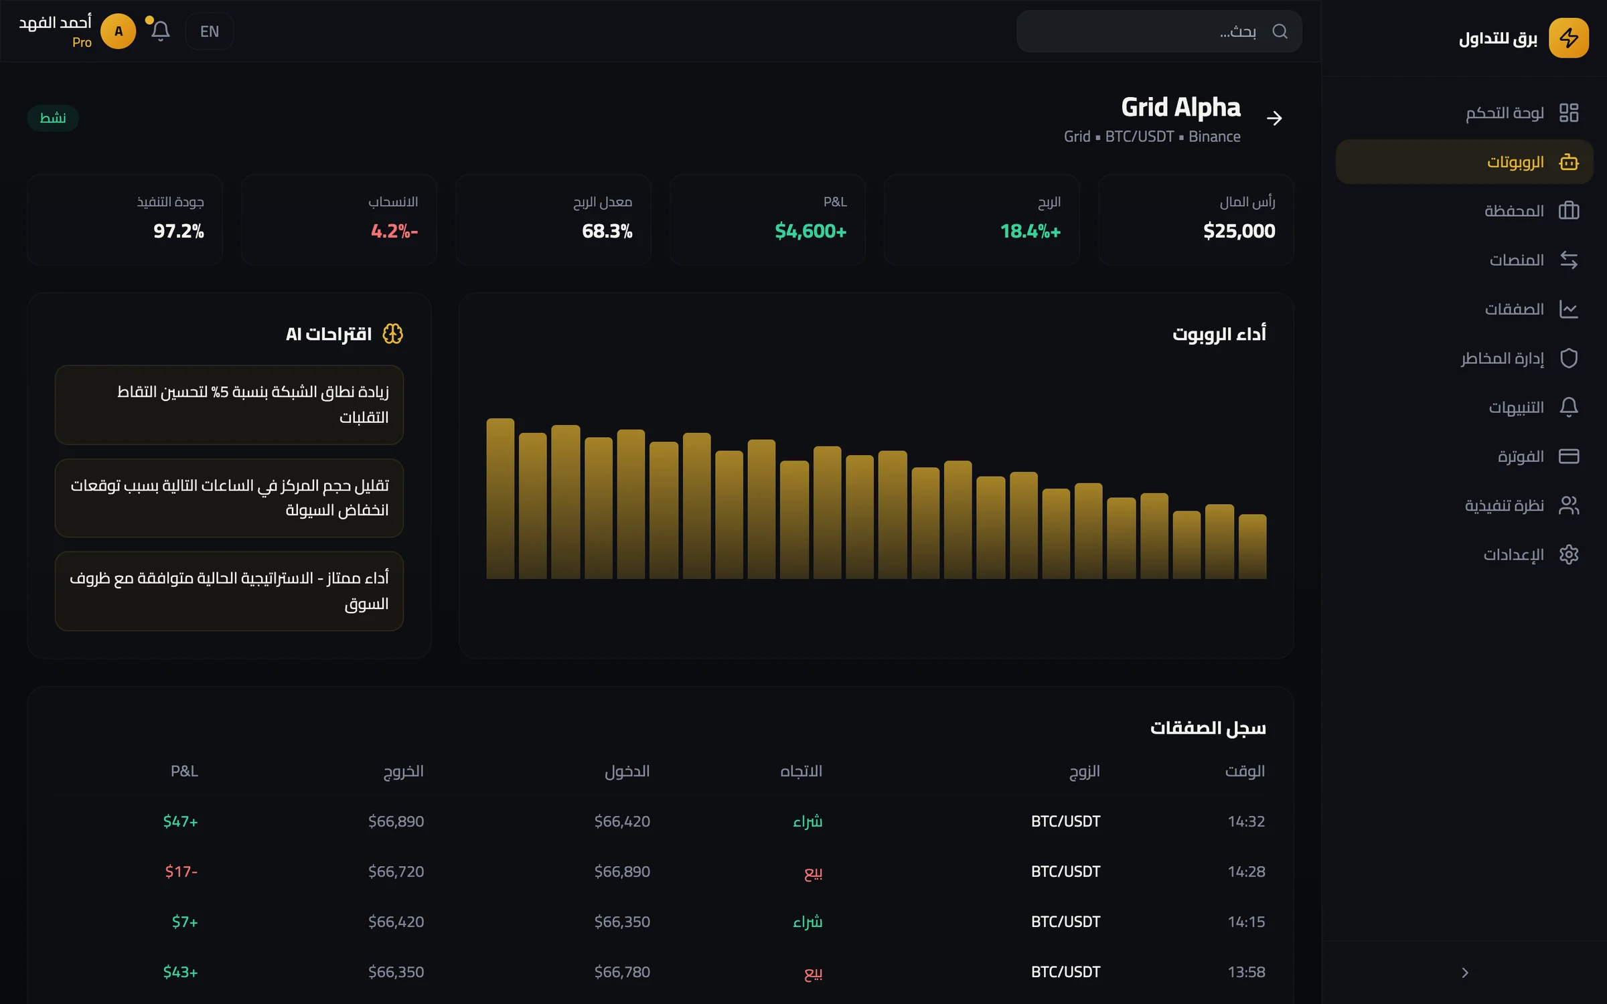Open التنبيهات sidebar bell icon
Screen dimensions: 1607x1004
[x=1568, y=407]
